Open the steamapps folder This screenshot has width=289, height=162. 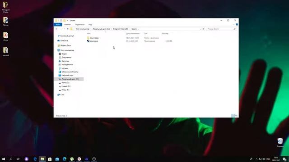94,38
